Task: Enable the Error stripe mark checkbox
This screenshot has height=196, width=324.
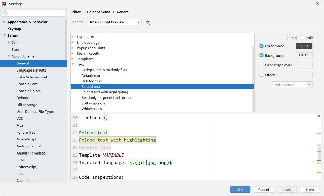Action: tap(261, 65)
